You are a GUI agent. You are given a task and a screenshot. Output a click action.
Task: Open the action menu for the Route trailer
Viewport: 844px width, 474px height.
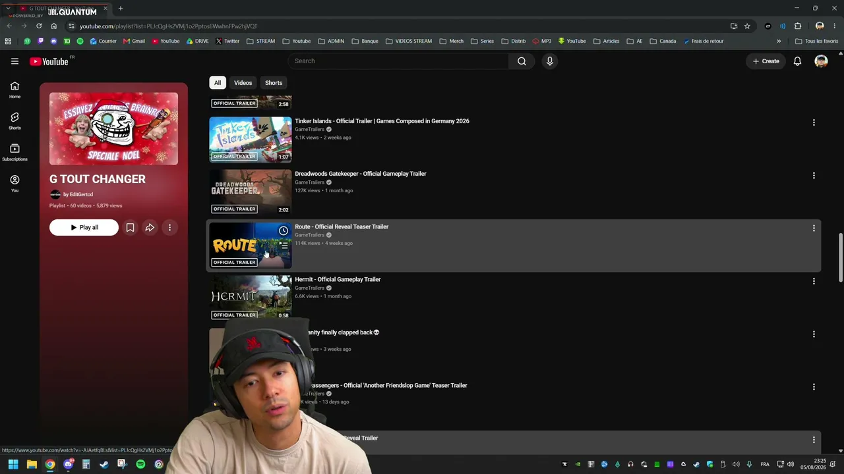point(814,228)
